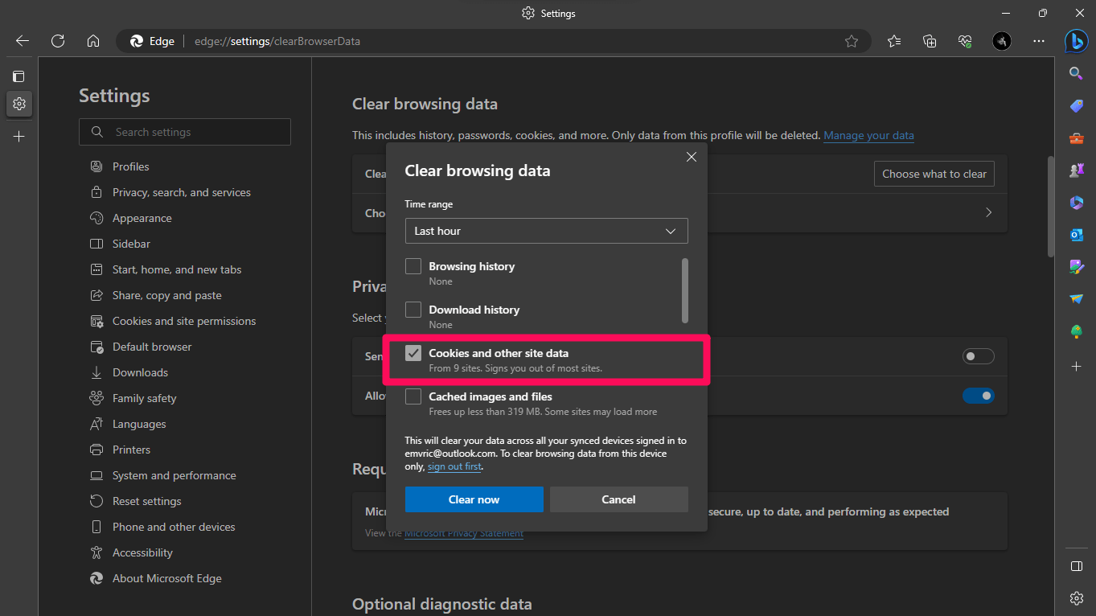1096x616 pixels.
Task: Add this page to favorites star
Action: click(x=852, y=41)
